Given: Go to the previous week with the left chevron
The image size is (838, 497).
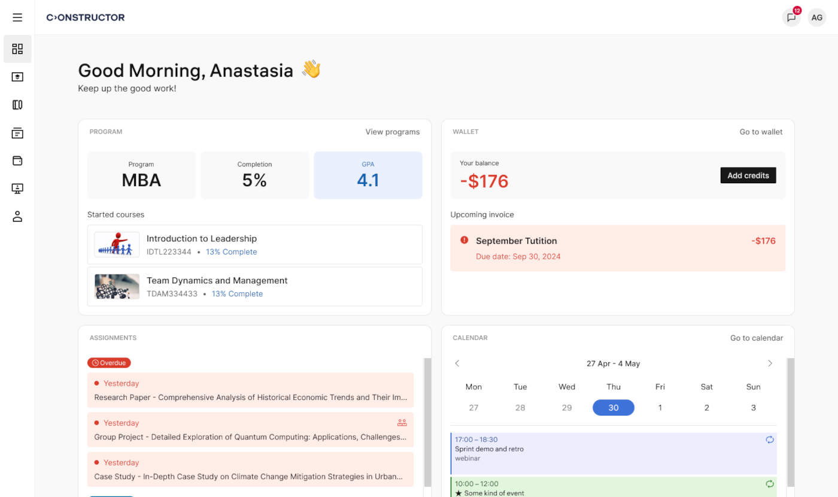Looking at the screenshot, I should pos(457,363).
